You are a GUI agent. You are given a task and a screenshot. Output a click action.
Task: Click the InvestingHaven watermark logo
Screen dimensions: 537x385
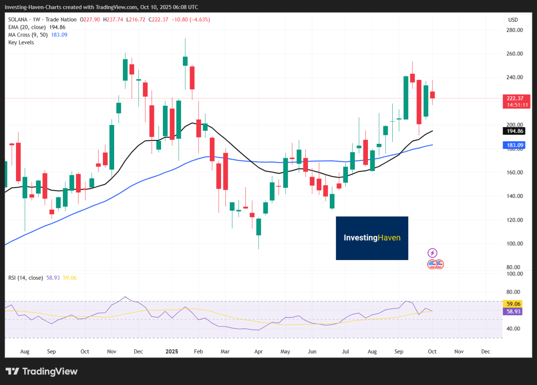[372, 238]
